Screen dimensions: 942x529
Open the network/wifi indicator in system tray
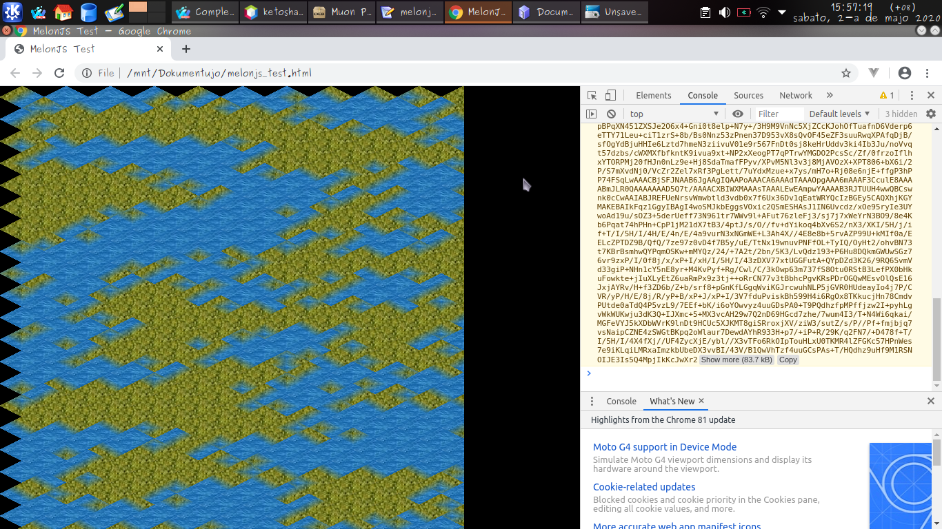tap(763, 12)
